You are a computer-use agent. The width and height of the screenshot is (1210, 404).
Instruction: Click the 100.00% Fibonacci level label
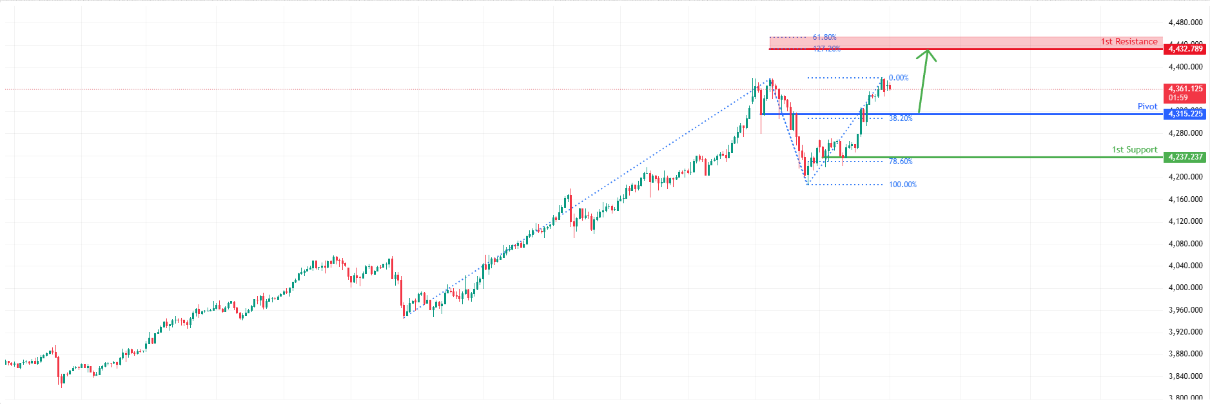click(x=903, y=185)
